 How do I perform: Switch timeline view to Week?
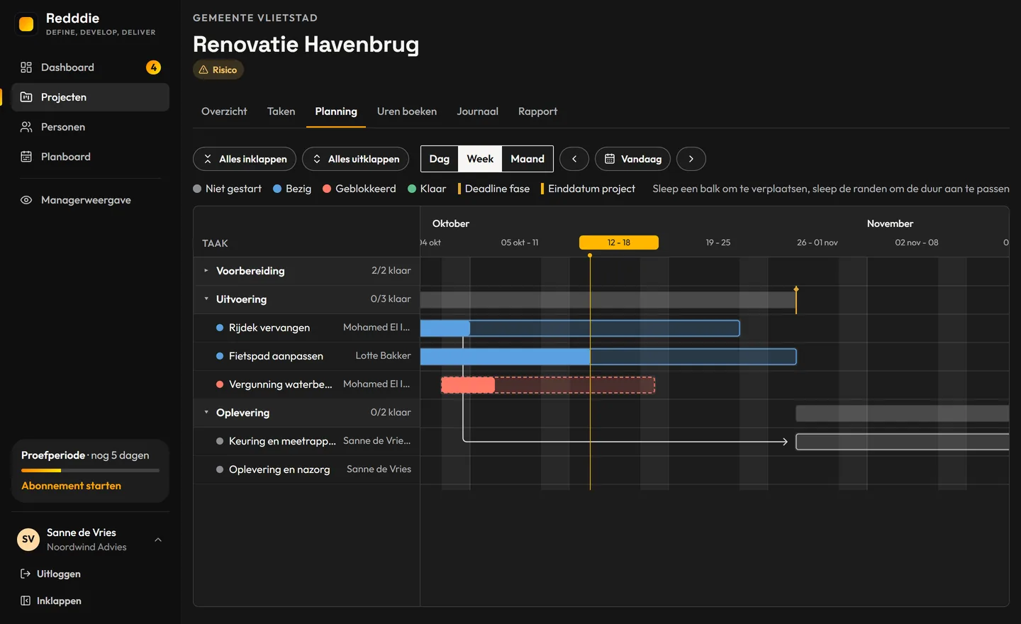pyautogui.click(x=480, y=159)
